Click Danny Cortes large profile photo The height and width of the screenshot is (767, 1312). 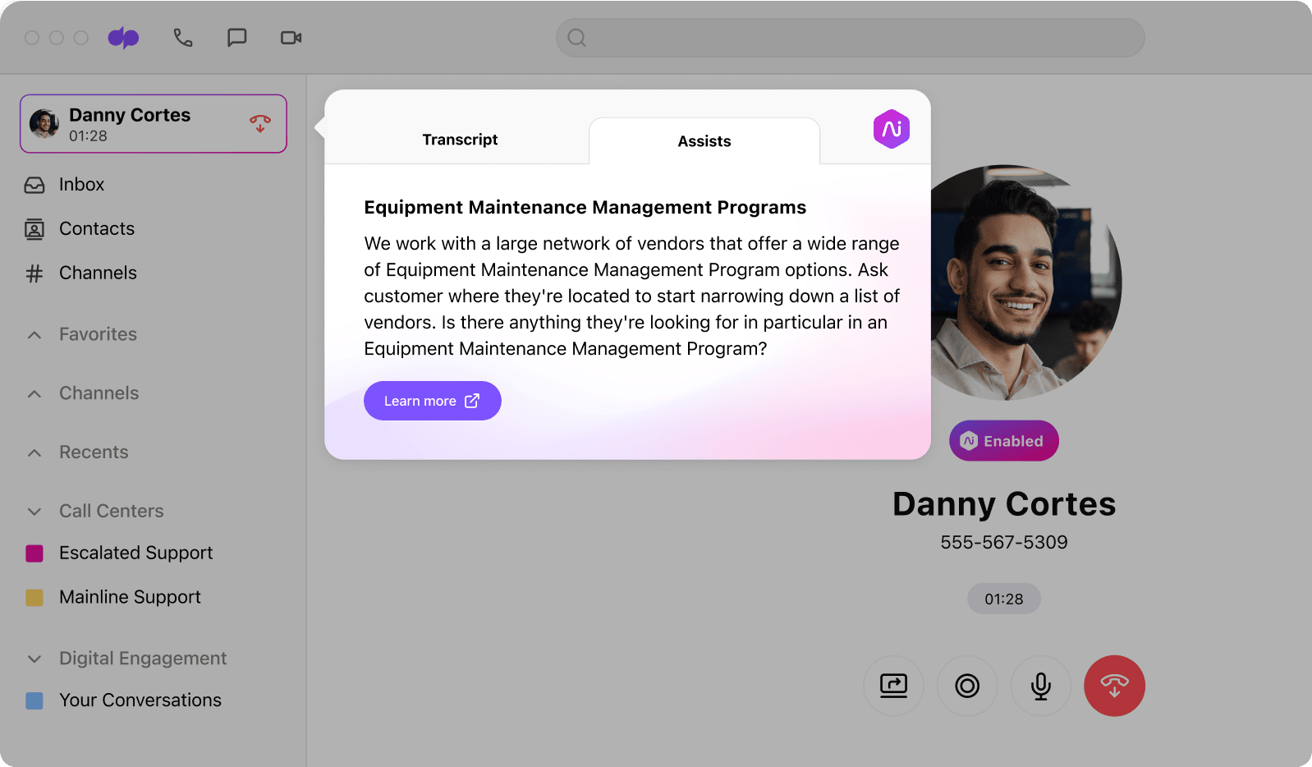(1026, 282)
